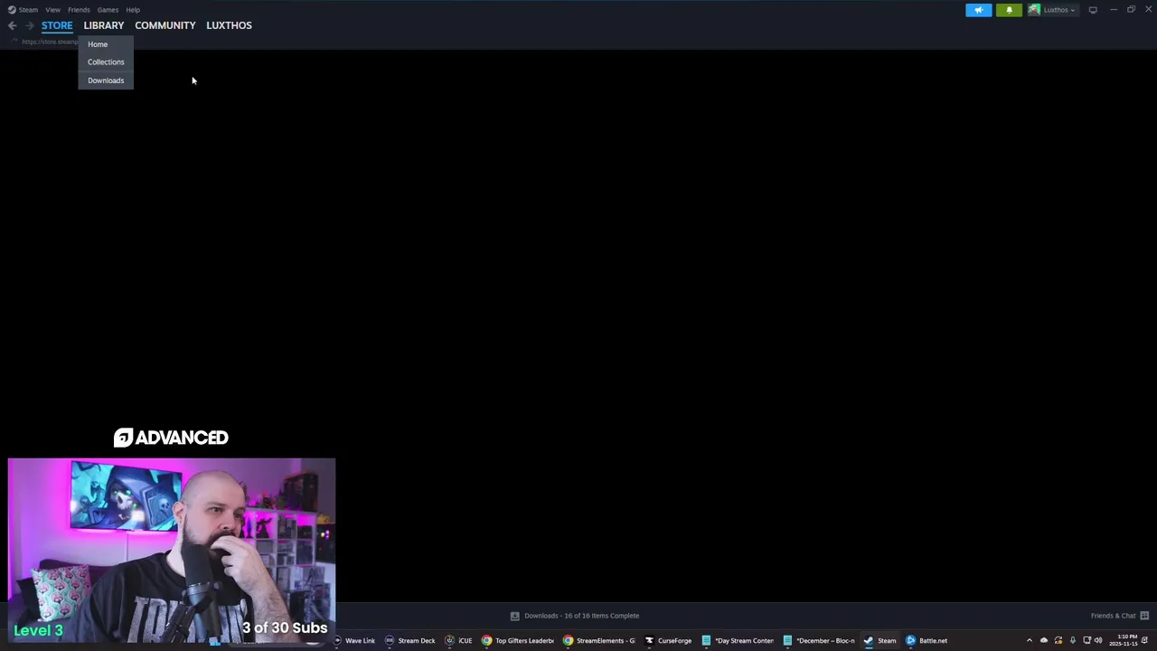Open Stream Deck from taskbar
Viewport: 1157px width, 651px height.
[409, 641]
